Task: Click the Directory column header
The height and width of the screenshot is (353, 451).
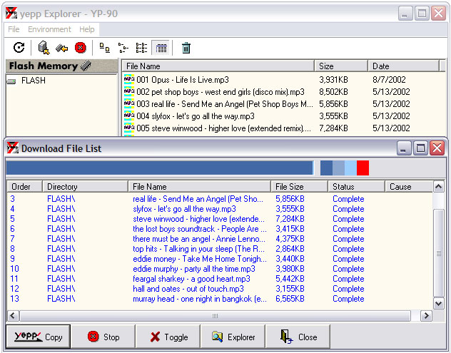Action: tap(85, 187)
